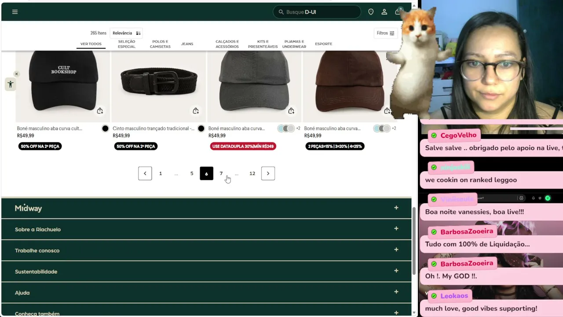The width and height of the screenshot is (563, 317).
Task: Jump to the last page 12
Action: [252, 173]
